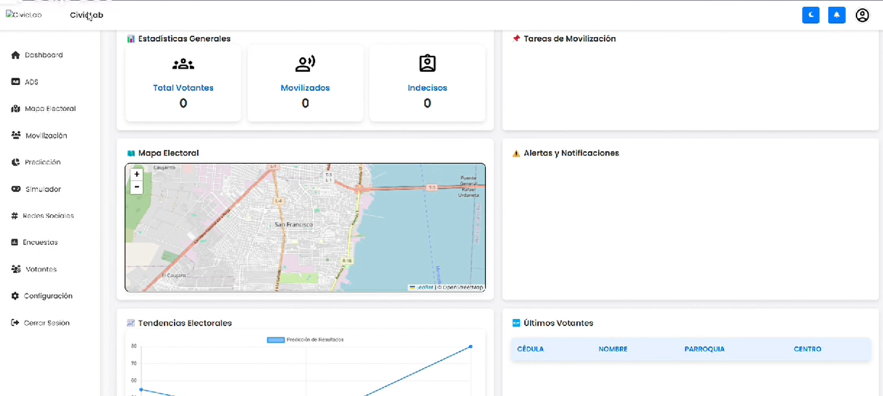
Task: Open Redes Sociales in the sidebar
Action: 48,216
